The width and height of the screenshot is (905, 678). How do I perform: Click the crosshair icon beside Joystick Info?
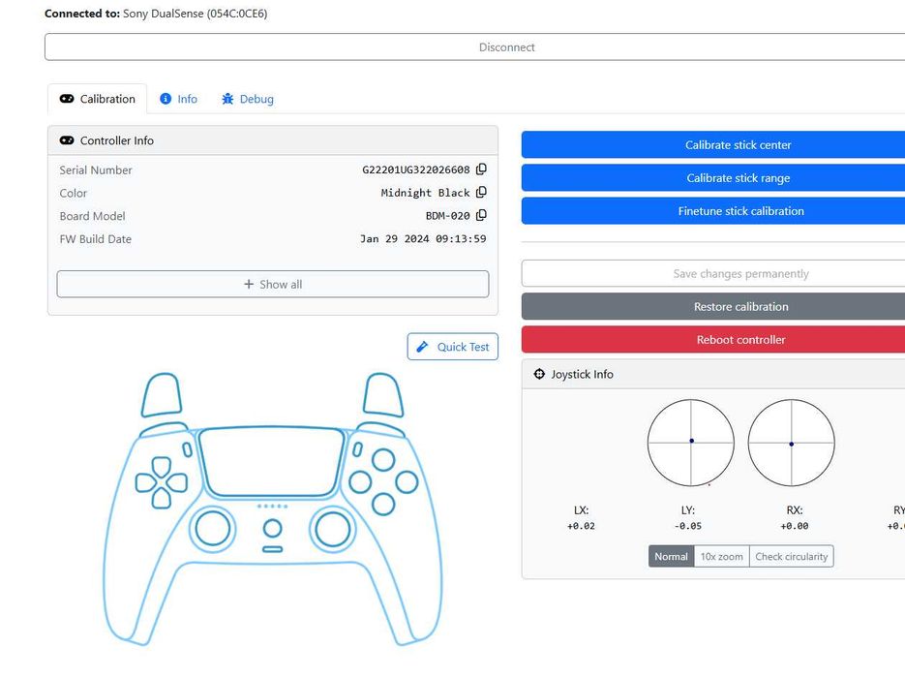pyautogui.click(x=539, y=374)
